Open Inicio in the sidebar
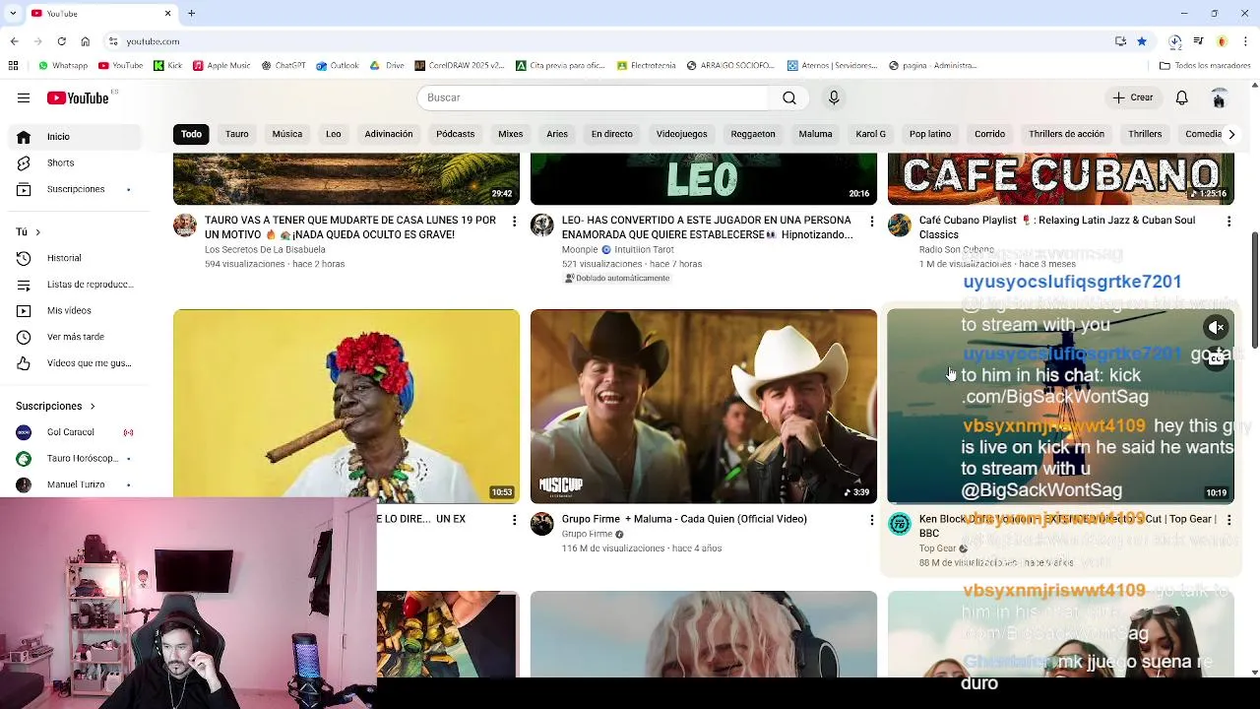This screenshot has height=709, width=1260. coord(75,137)
